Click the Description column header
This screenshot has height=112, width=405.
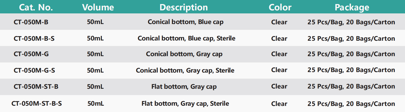click(184, 7)
